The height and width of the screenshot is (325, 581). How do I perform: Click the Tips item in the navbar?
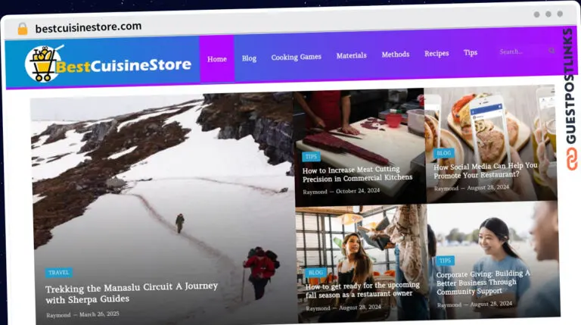click(x=471, y=53)
